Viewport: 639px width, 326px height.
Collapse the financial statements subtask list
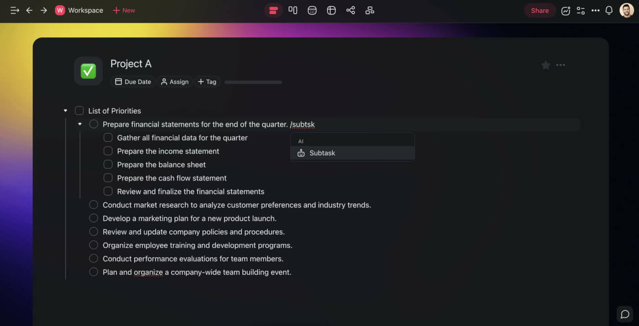click(79, 124)
